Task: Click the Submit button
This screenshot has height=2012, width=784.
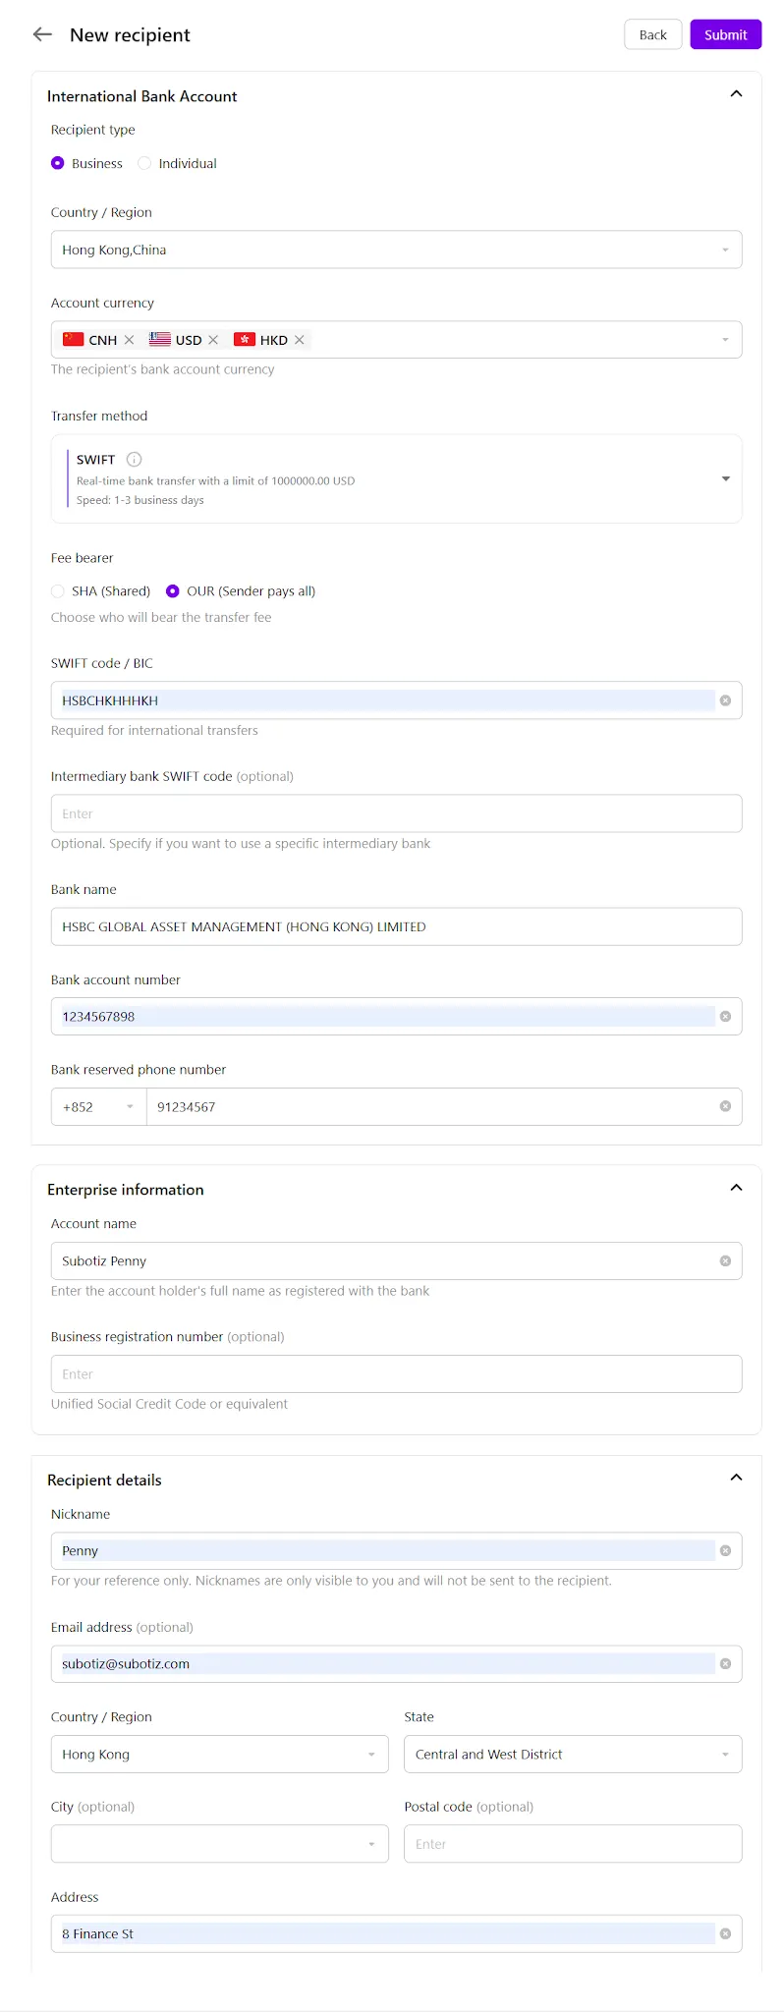Action: tap(725, 34)
